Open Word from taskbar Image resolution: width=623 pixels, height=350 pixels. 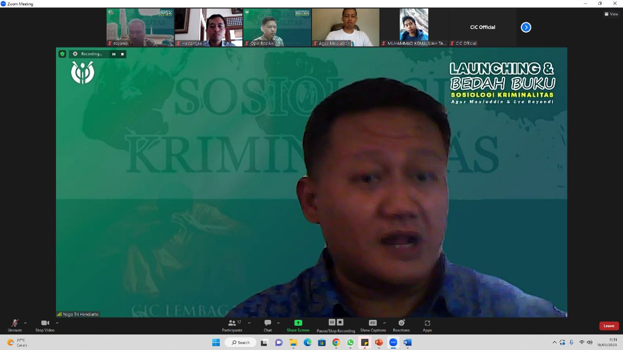(x=408, y=342)
